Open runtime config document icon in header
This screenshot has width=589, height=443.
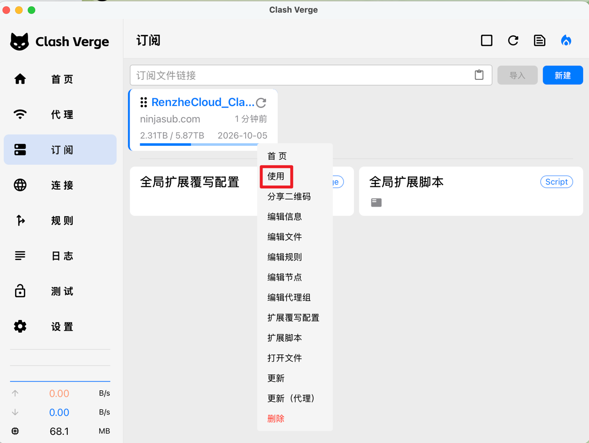click(540, 40)
